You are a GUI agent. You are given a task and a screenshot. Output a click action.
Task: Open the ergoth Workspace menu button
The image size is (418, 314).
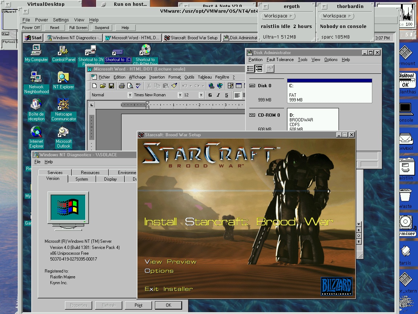click(x=278, y=16)
